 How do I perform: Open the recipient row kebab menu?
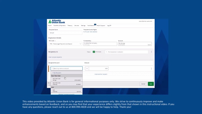(x=151, y=69)
